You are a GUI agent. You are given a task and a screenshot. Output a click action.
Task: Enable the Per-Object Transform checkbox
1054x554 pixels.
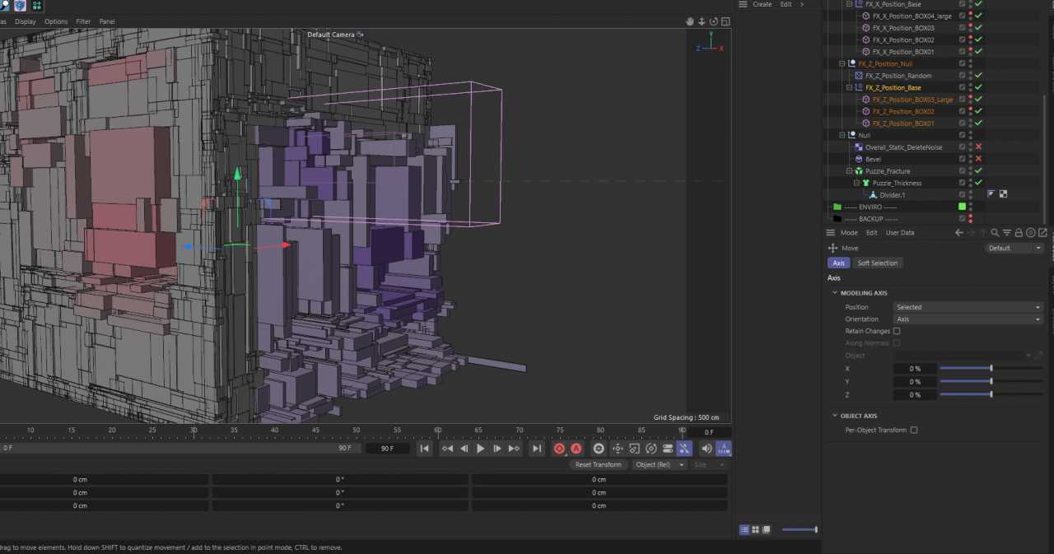[914, 430]
